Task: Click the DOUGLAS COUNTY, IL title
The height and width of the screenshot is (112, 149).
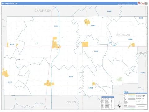Action: click(x=10, y=3)
